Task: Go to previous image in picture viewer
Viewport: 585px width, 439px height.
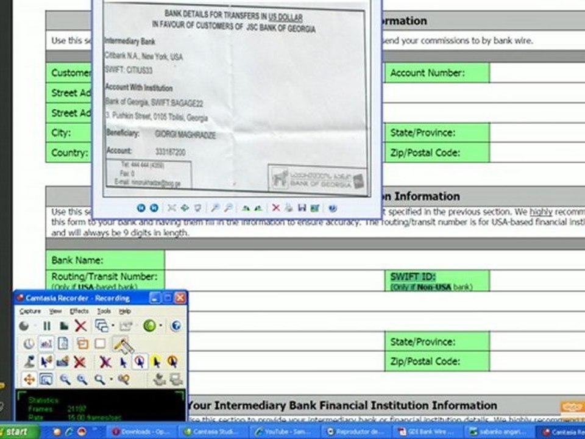Action: pos(141,208)
